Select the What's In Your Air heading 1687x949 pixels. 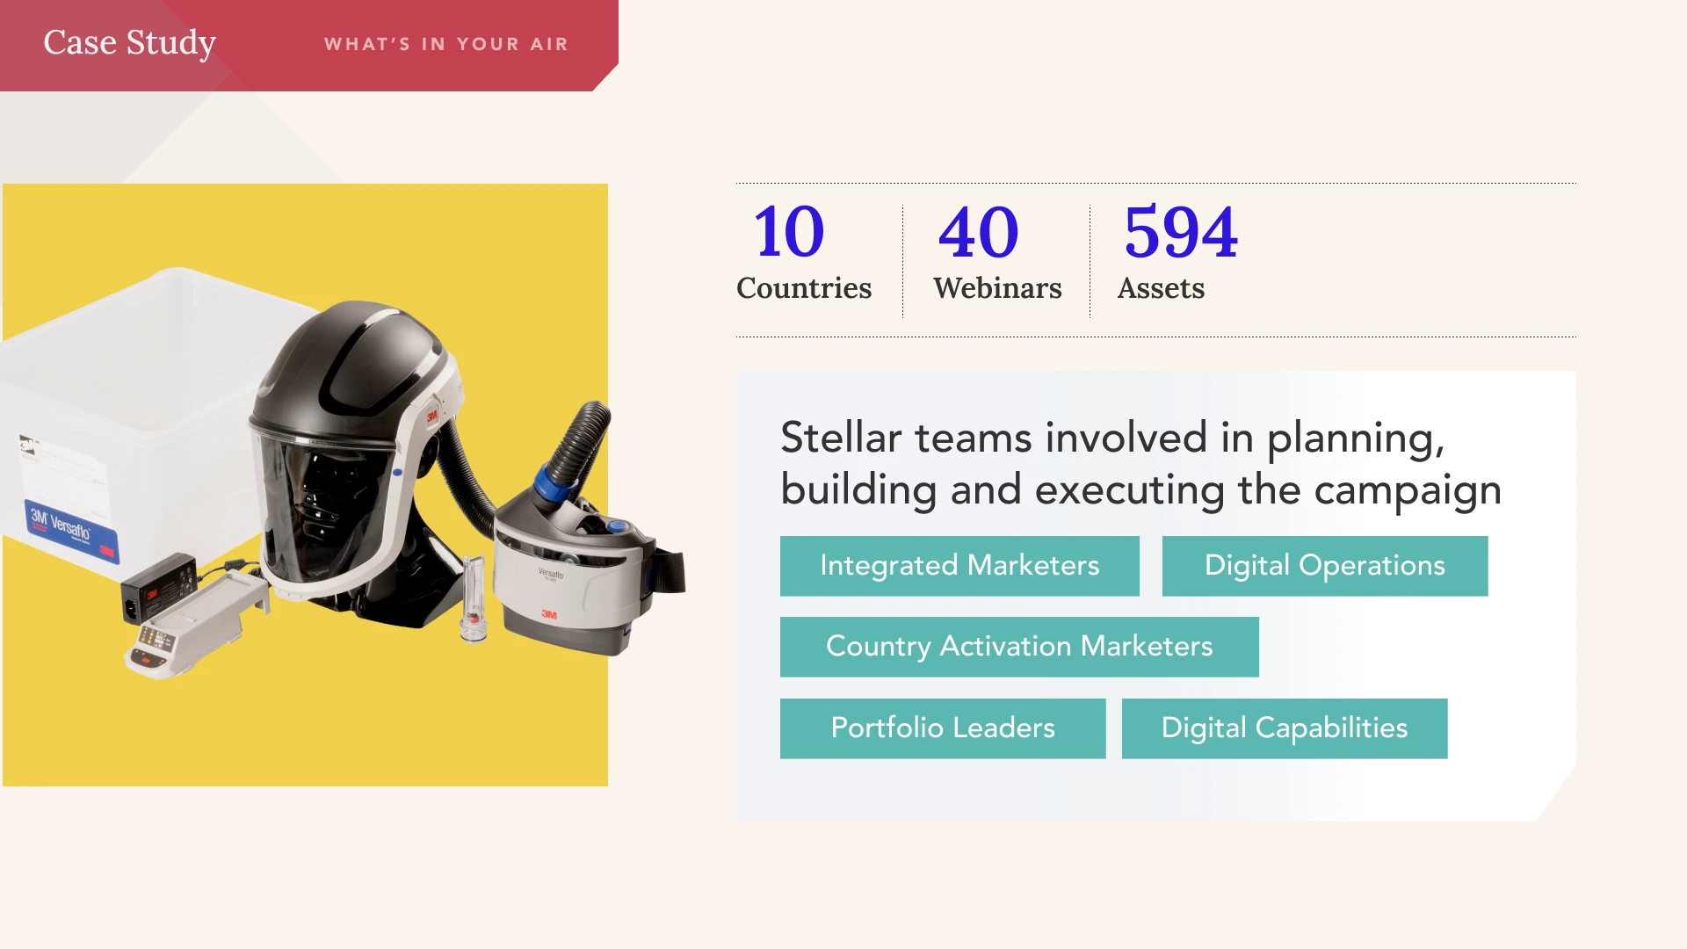pos(446,44)
